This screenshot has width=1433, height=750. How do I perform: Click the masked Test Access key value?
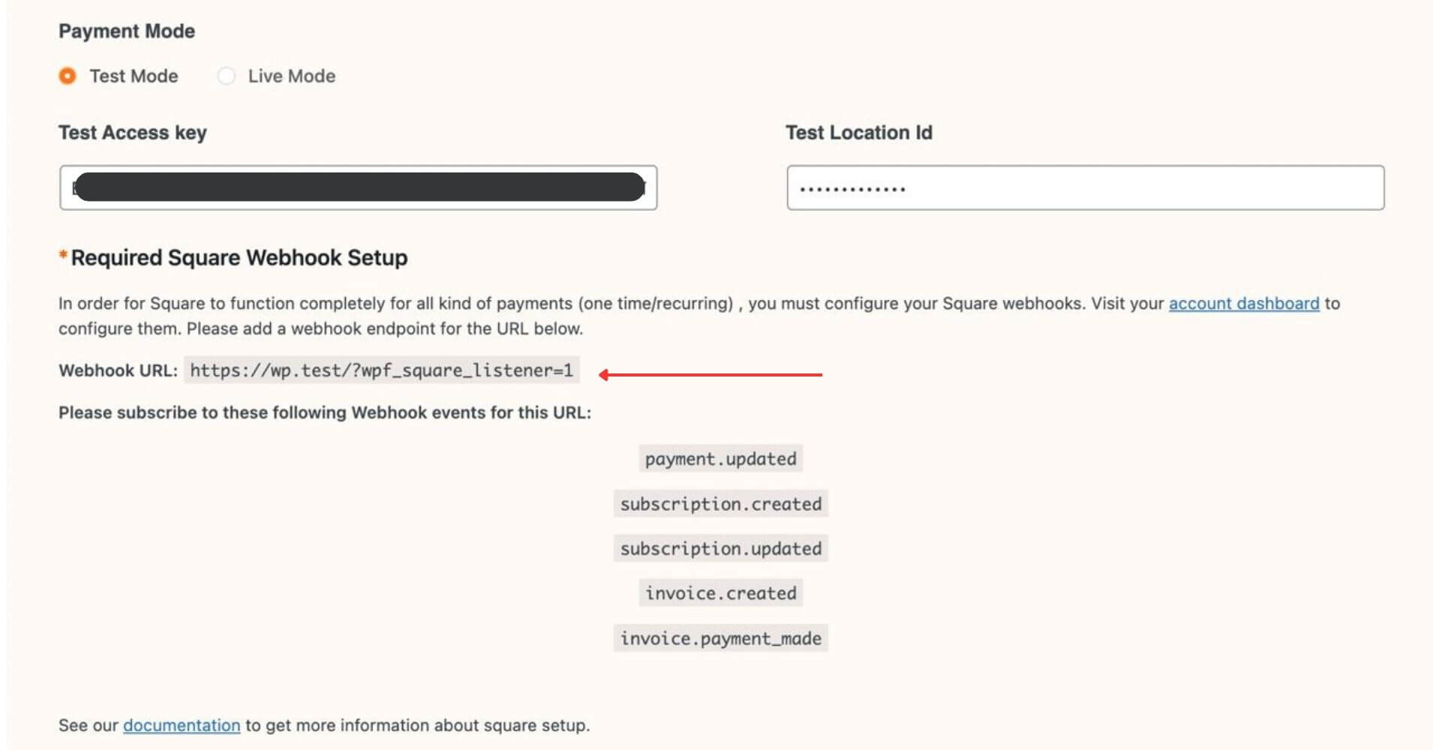click(x=358, y=187)
